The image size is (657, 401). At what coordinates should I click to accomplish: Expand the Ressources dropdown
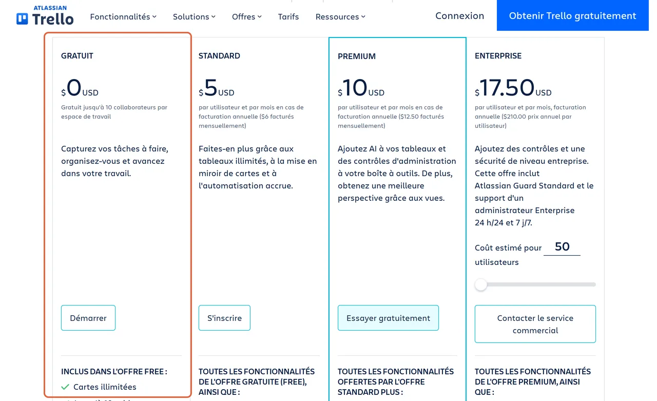340,16
